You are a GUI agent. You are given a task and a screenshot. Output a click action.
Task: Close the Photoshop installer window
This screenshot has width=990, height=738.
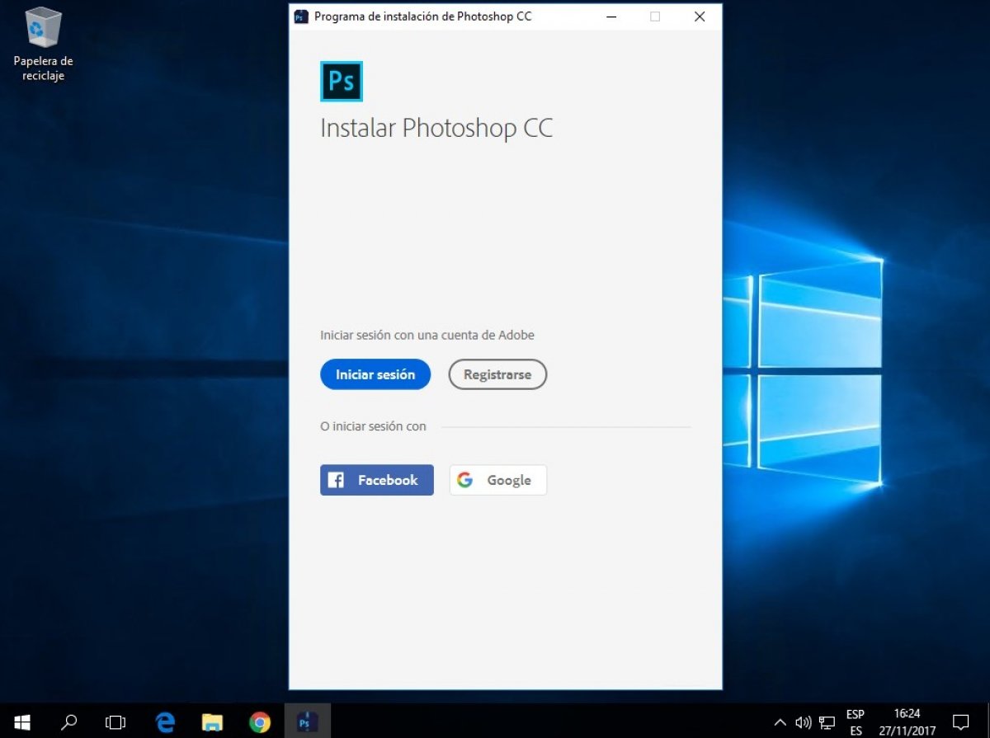coord(700,16)
